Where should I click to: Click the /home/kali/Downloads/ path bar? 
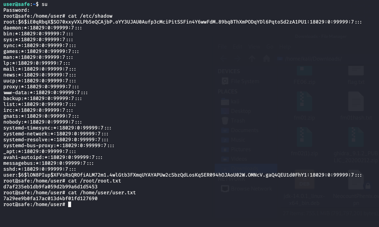[x=313, y=59]
